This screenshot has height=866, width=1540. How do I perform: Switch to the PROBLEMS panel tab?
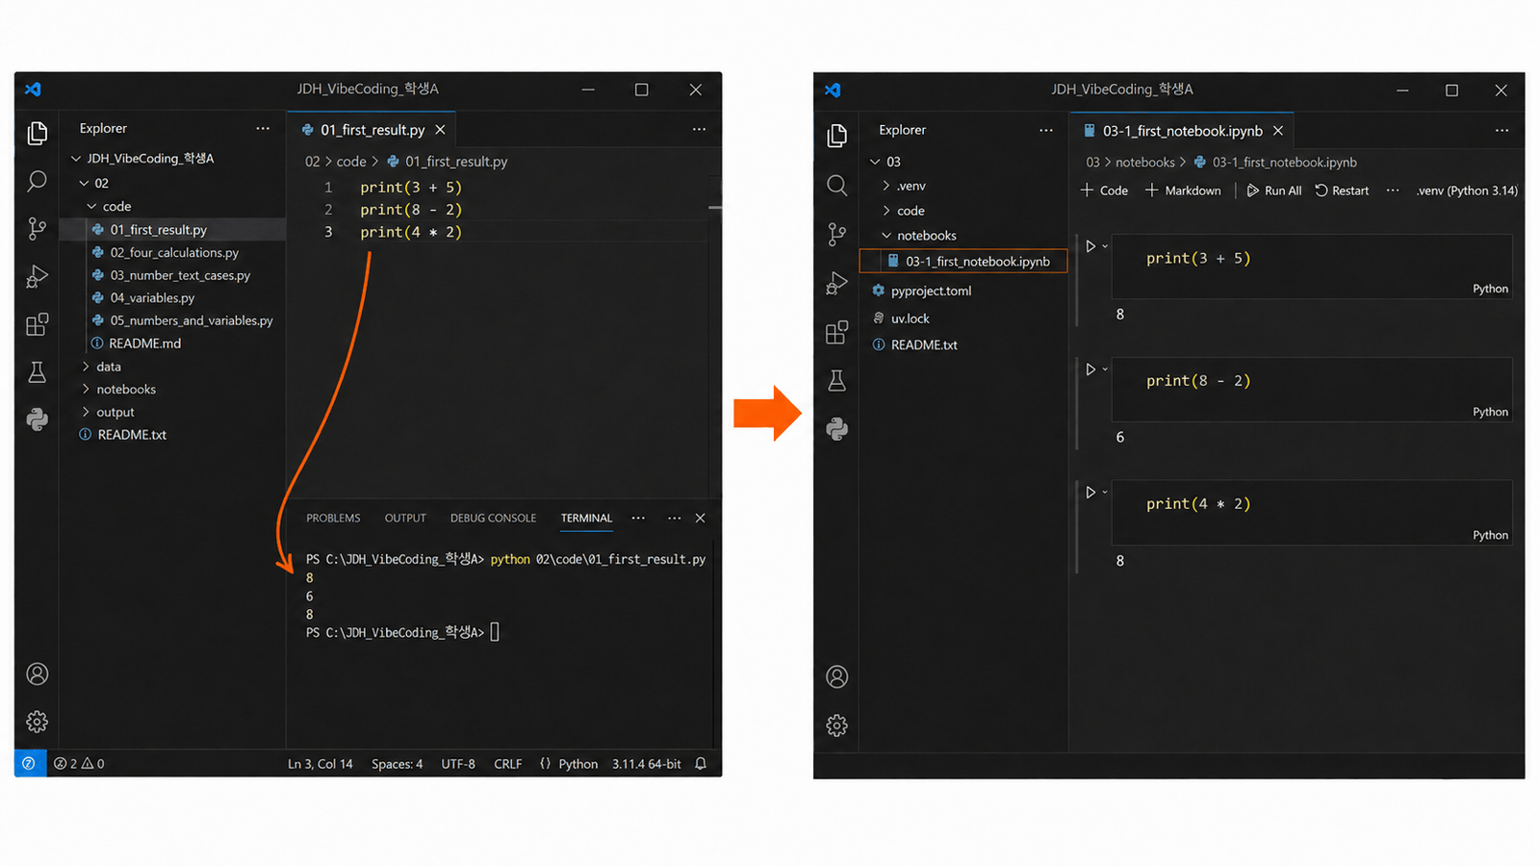click(x=333, y=518)
